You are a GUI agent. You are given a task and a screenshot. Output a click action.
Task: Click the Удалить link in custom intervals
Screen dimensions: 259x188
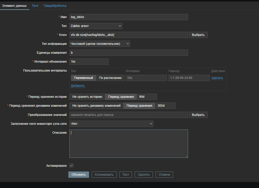click(217, 78)
